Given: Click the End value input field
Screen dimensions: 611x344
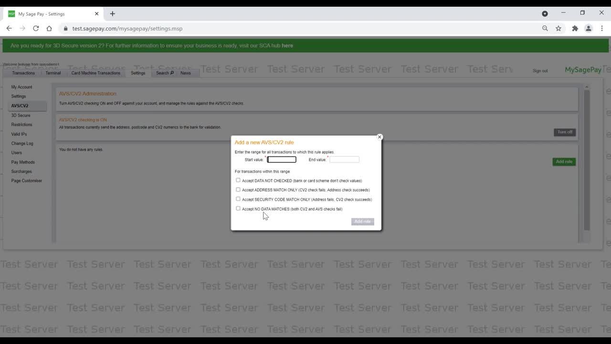Looking at the screenshot, I should (x=344, y=160).
